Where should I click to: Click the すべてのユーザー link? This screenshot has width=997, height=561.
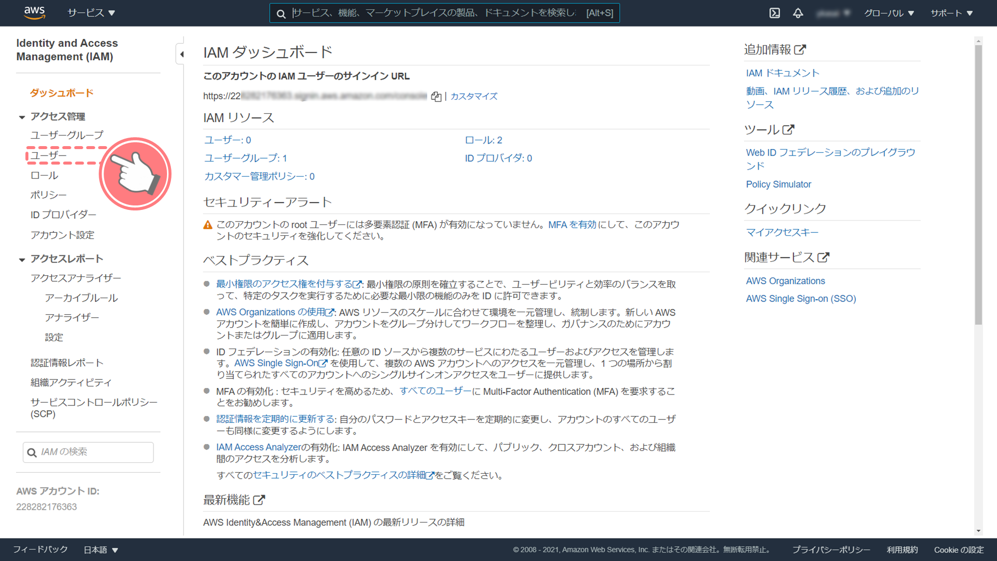pos(435,391)
